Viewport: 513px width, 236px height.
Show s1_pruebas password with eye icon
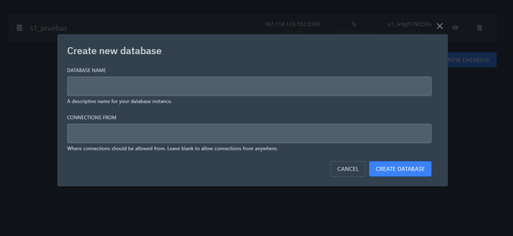coord(455,28)
